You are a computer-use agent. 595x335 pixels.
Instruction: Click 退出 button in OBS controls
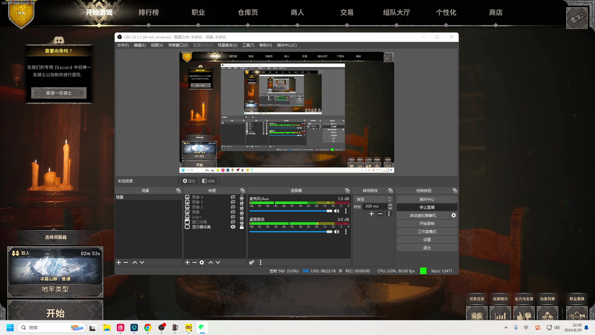pyautogui.click(x=427, y=248)
